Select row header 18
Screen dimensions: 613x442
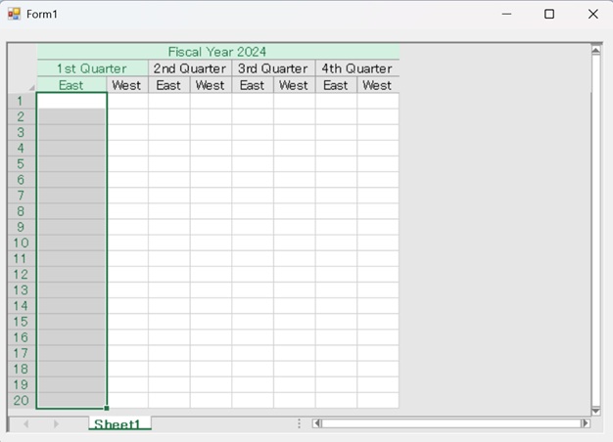[22, 369]
